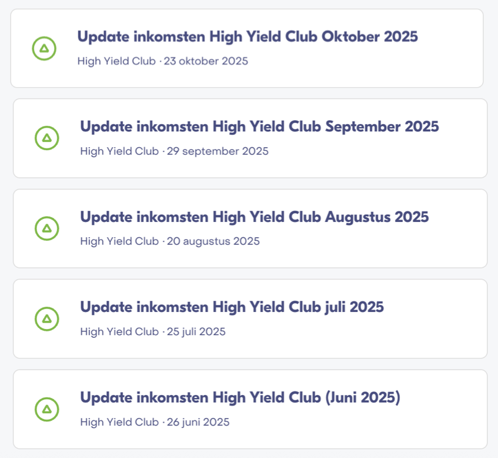Click the green triangle icon beside October 2025 update
498x458 pixels.
point(44,48)
